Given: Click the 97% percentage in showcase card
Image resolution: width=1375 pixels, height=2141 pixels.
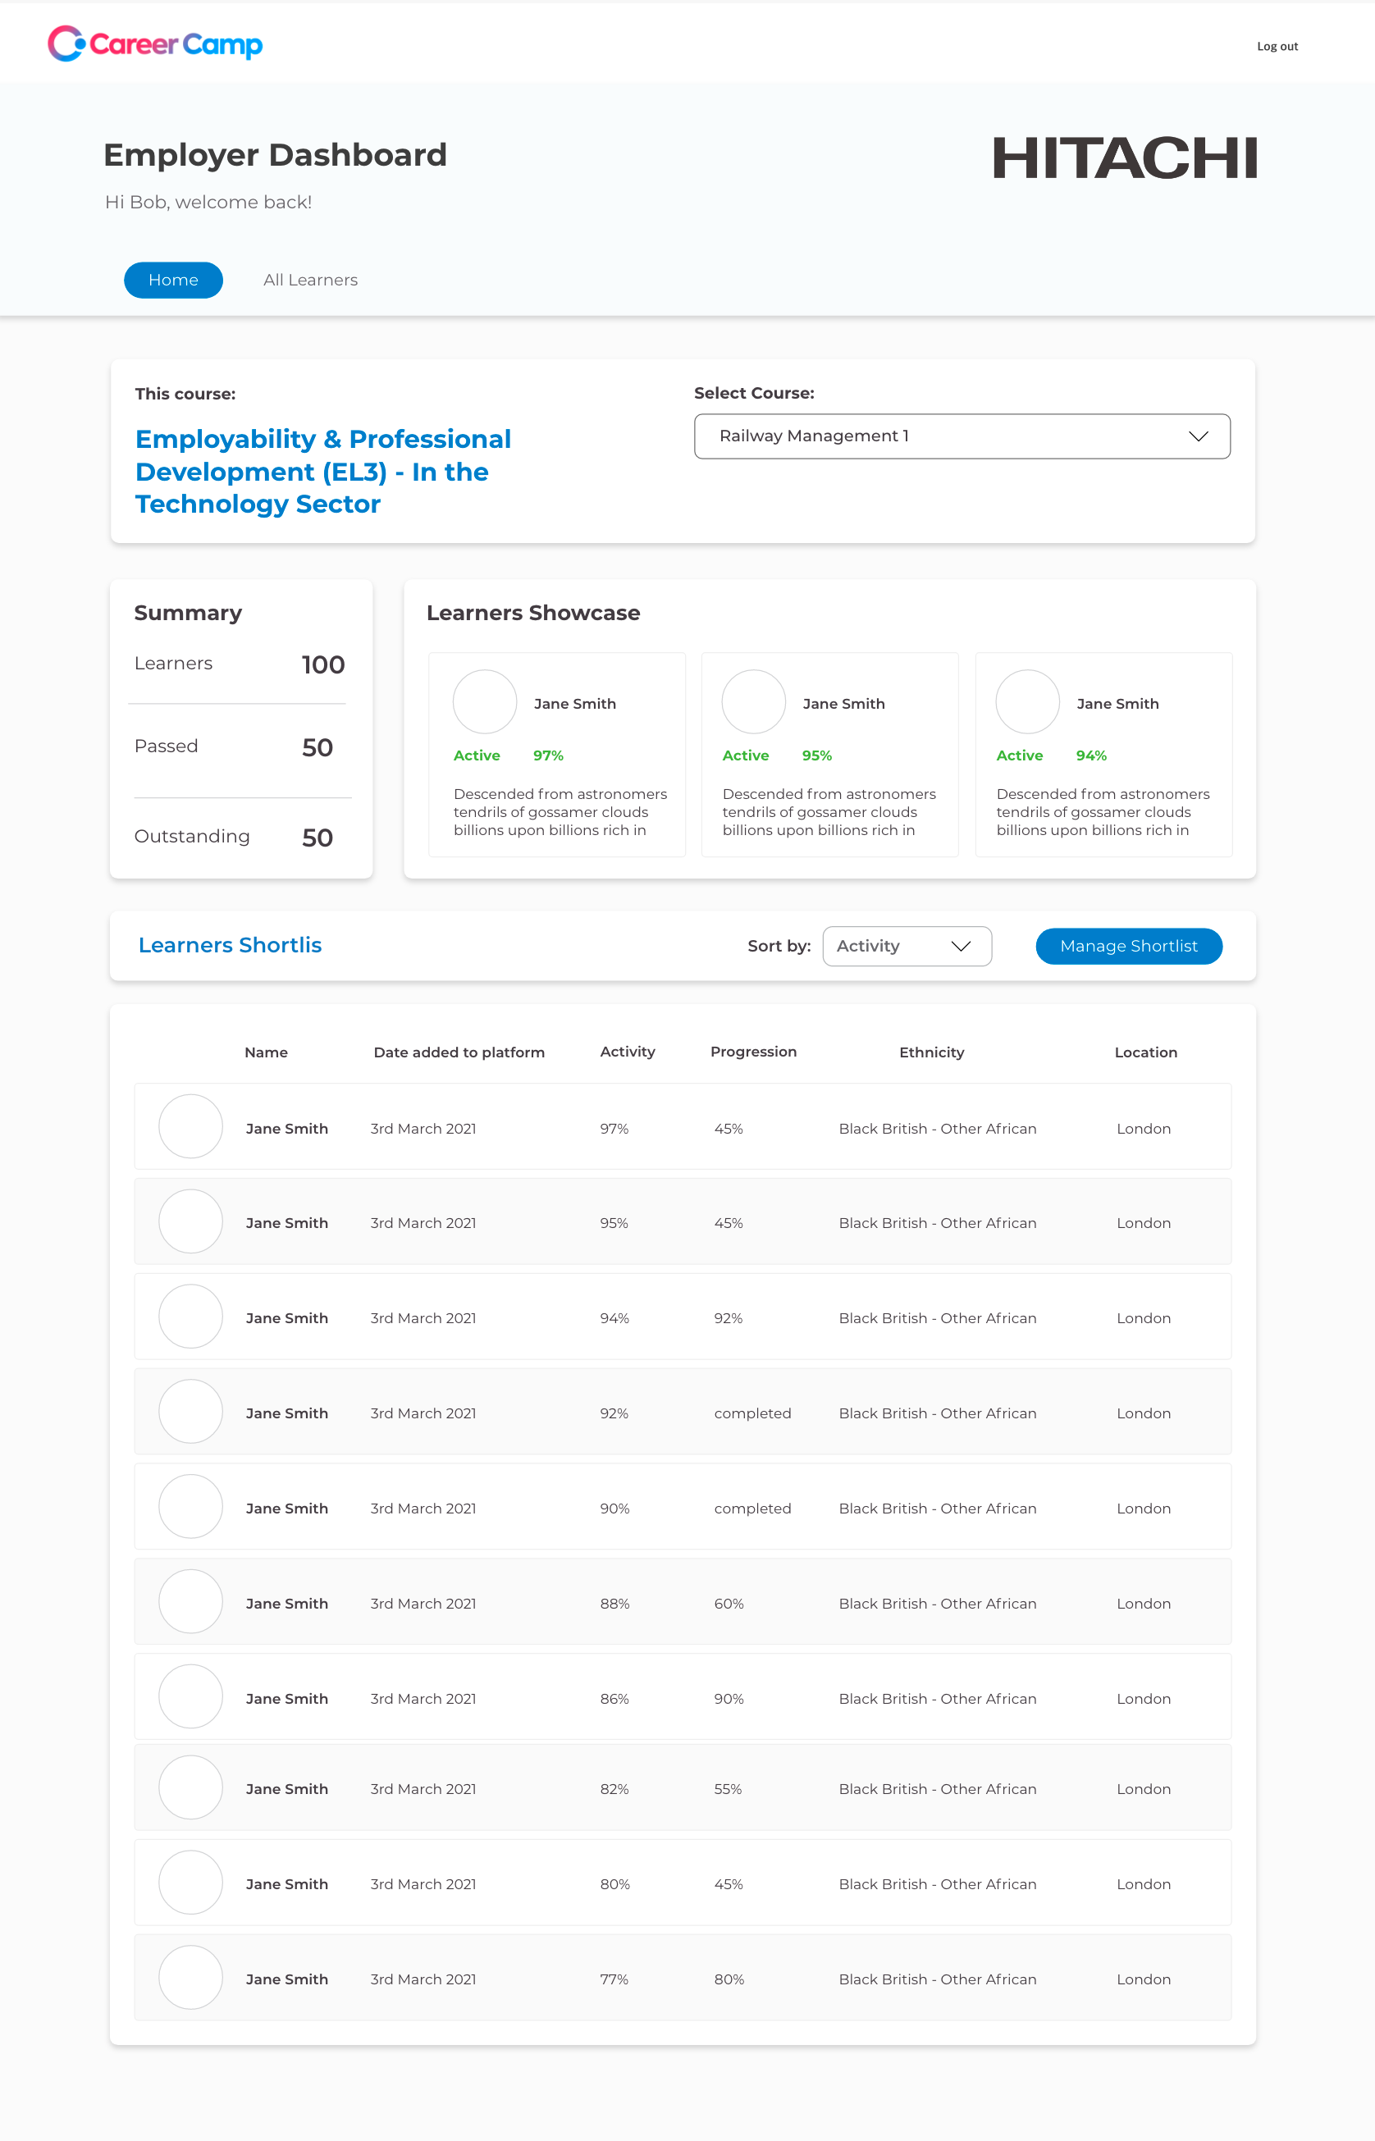Looking at the screenshot, I should (x=548, y=756).
